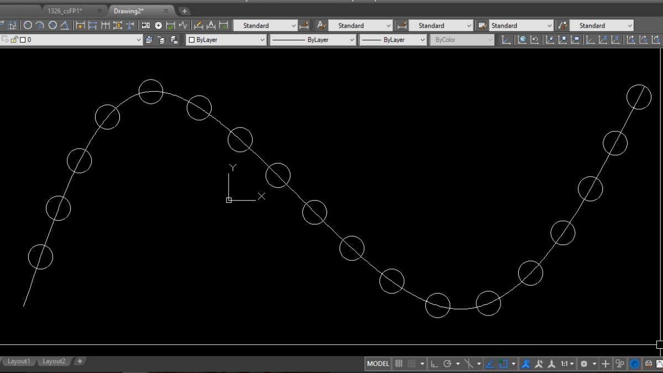Select the Jogged dimension tool
Screen dimensions: 663x373
(40, 25)
